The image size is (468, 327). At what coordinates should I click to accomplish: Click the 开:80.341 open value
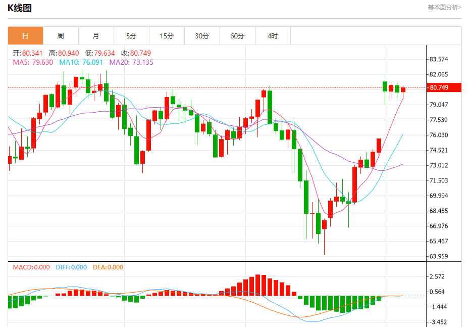point(28,53)
